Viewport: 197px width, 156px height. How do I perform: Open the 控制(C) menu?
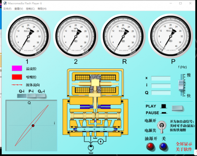click(x=30, y=9)
